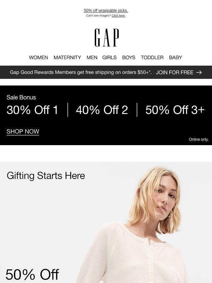
Task: Visit the BABY section
Action: 175,57
